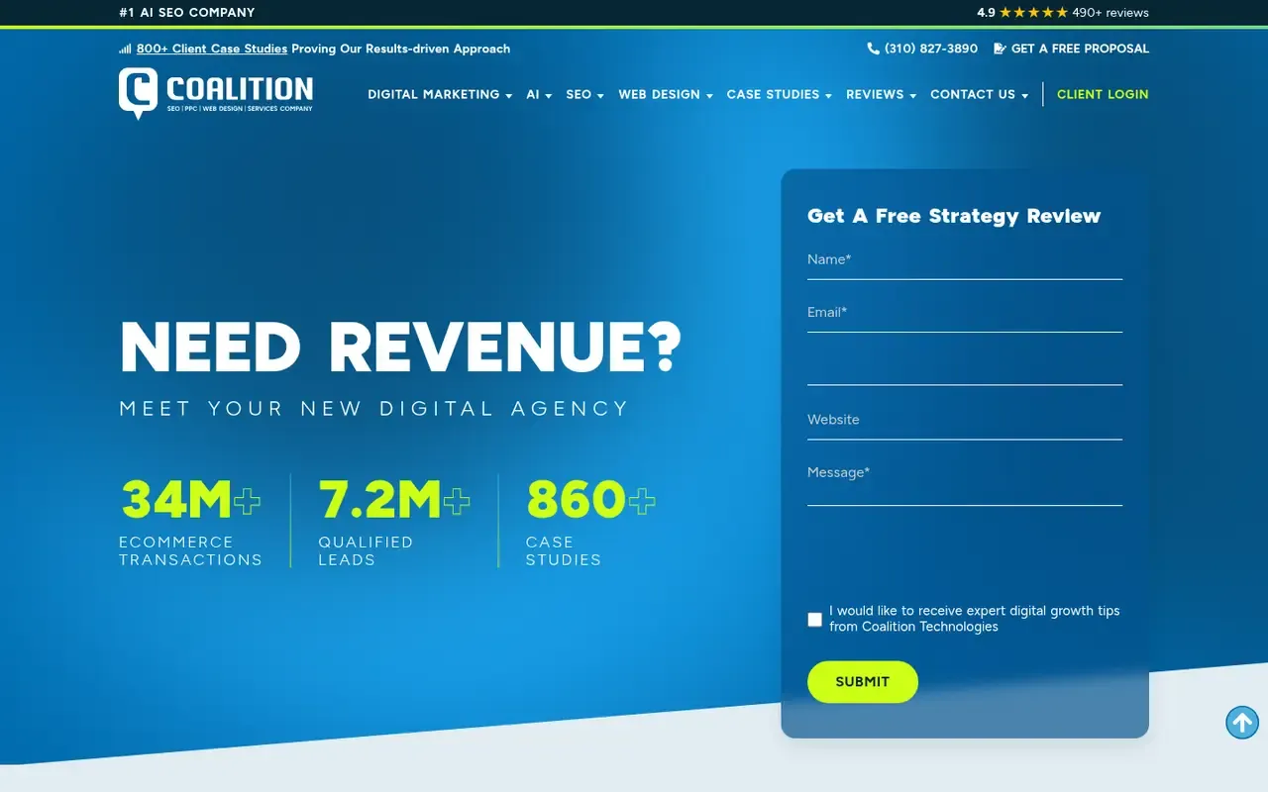
Task: Tick the expert digital growth tips checkbox
Action: (x=814, y=620)
